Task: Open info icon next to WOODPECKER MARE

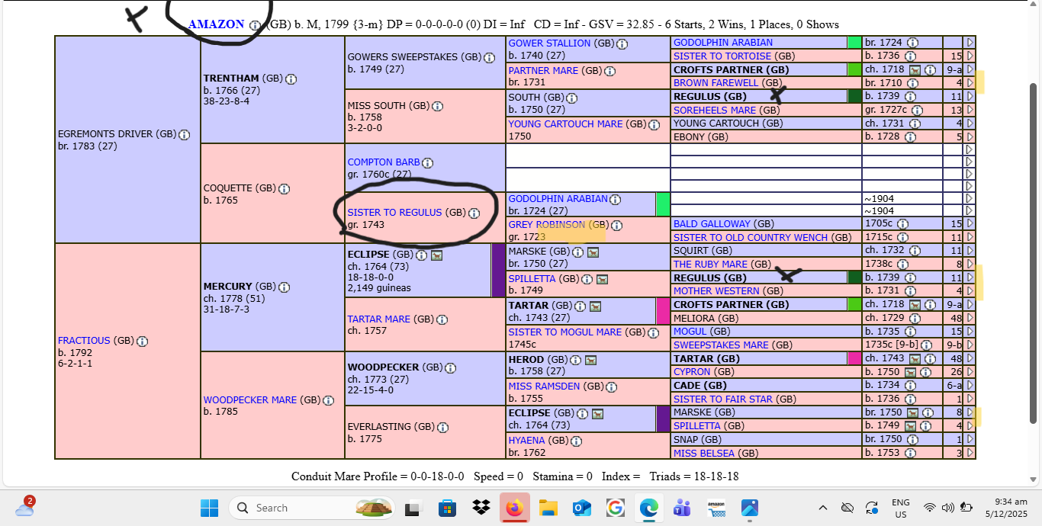Action: [328, 400]
